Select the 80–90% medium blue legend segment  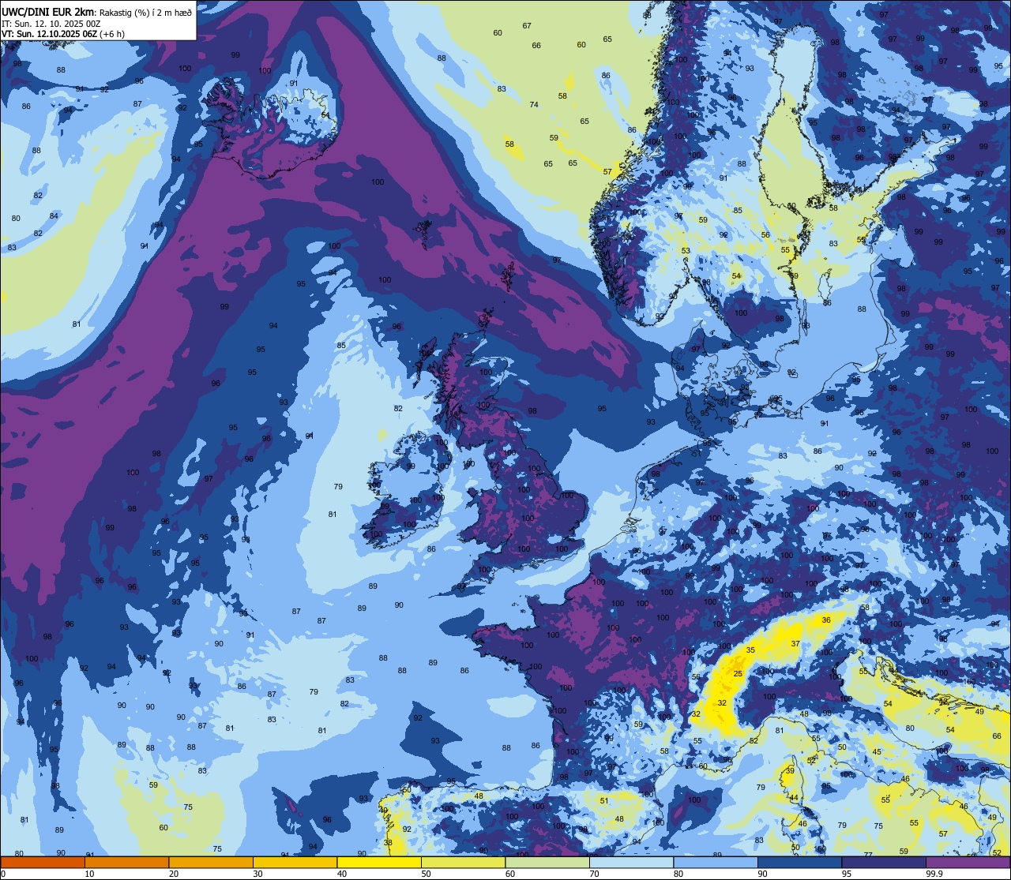[x=715, y=862]
